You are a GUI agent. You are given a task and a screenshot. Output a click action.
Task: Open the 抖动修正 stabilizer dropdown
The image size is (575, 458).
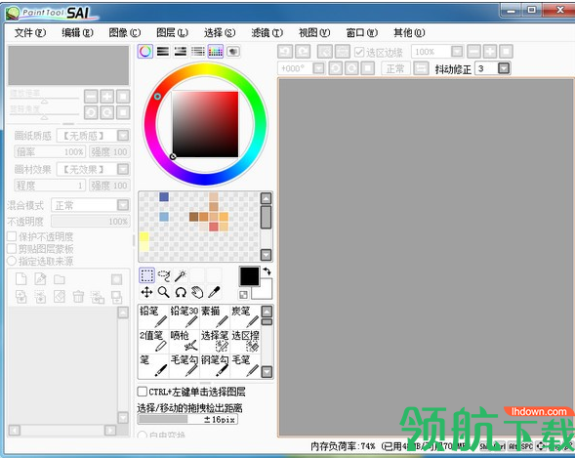(504, 68)
